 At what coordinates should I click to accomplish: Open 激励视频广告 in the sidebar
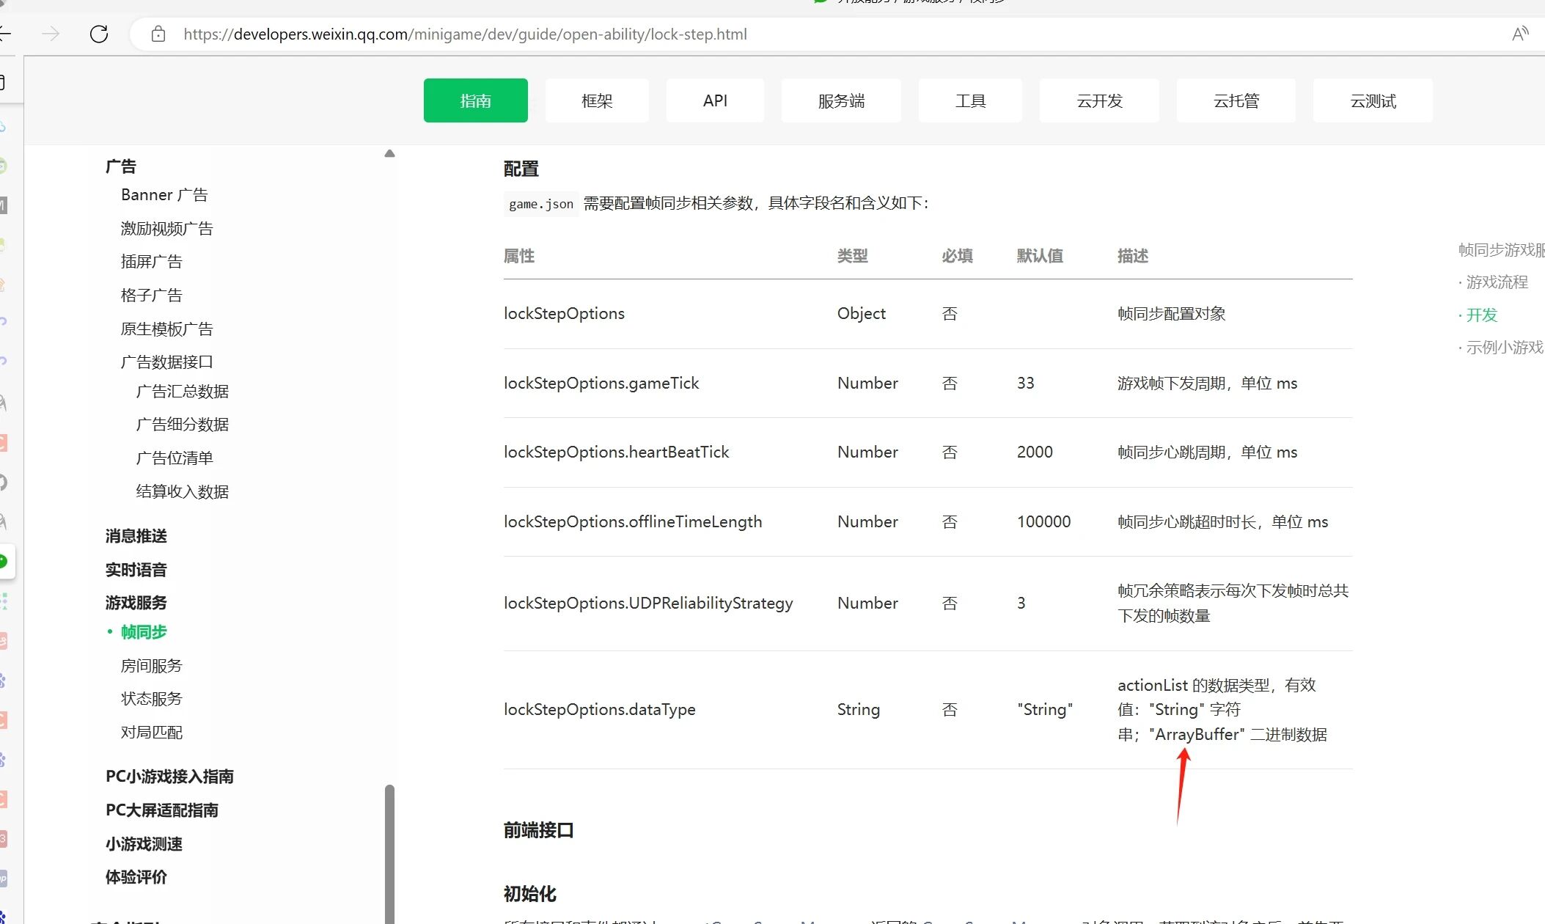[166, 229]
